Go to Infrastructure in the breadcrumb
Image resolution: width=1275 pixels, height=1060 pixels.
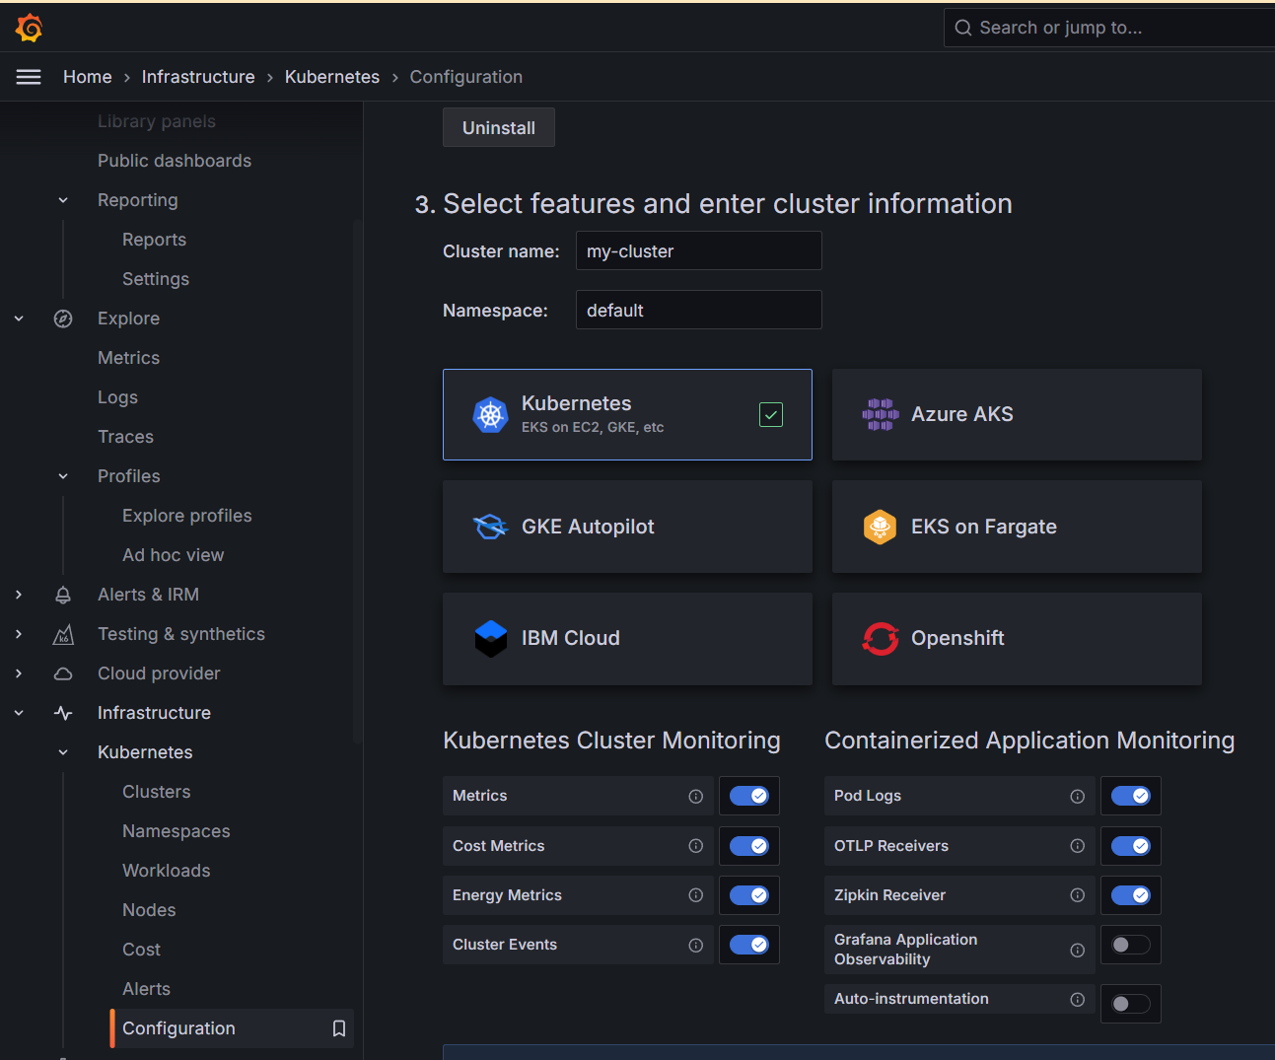[198, 77]
